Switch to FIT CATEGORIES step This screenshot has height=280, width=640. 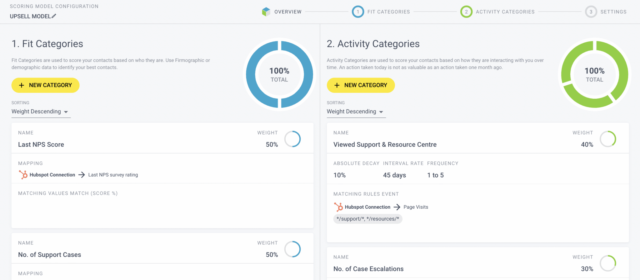pos(388,12)
